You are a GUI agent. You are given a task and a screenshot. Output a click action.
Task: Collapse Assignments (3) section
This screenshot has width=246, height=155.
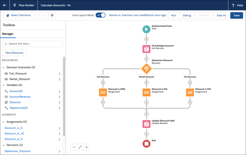tap(4, 122)
